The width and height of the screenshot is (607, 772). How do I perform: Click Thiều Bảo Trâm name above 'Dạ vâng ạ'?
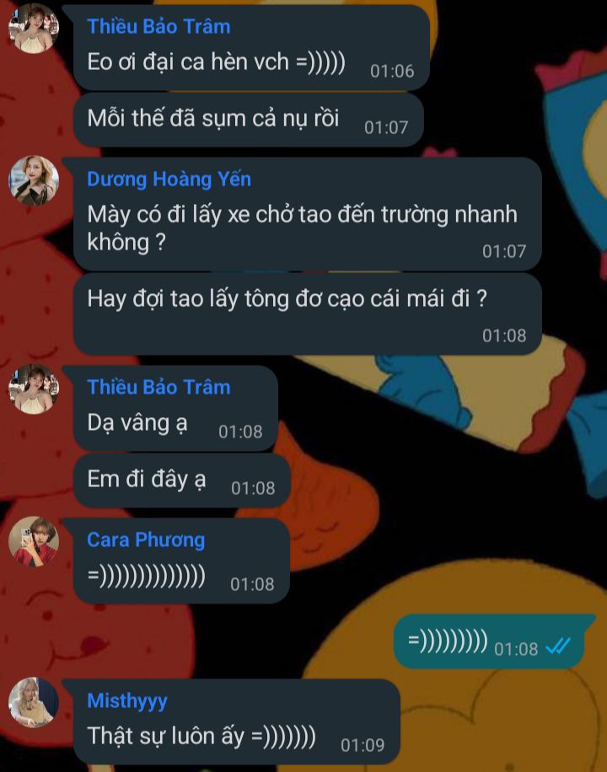[158, 387]
